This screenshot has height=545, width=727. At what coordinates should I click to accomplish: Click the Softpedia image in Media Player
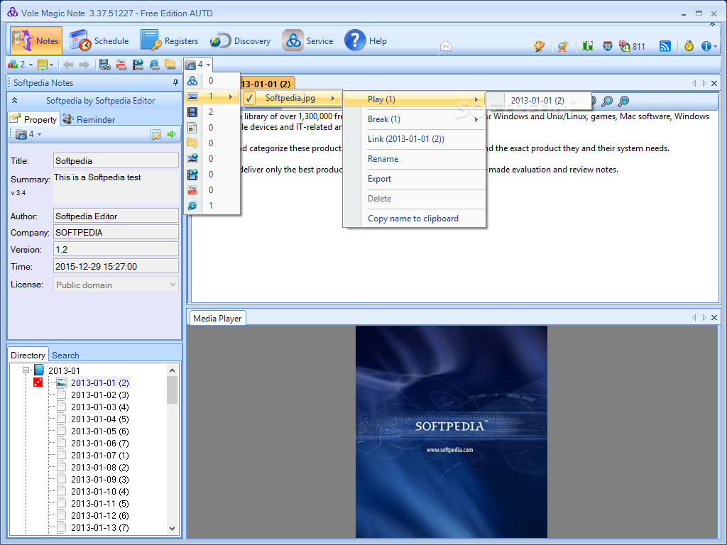pyautogui.click(x=451, y=431)
